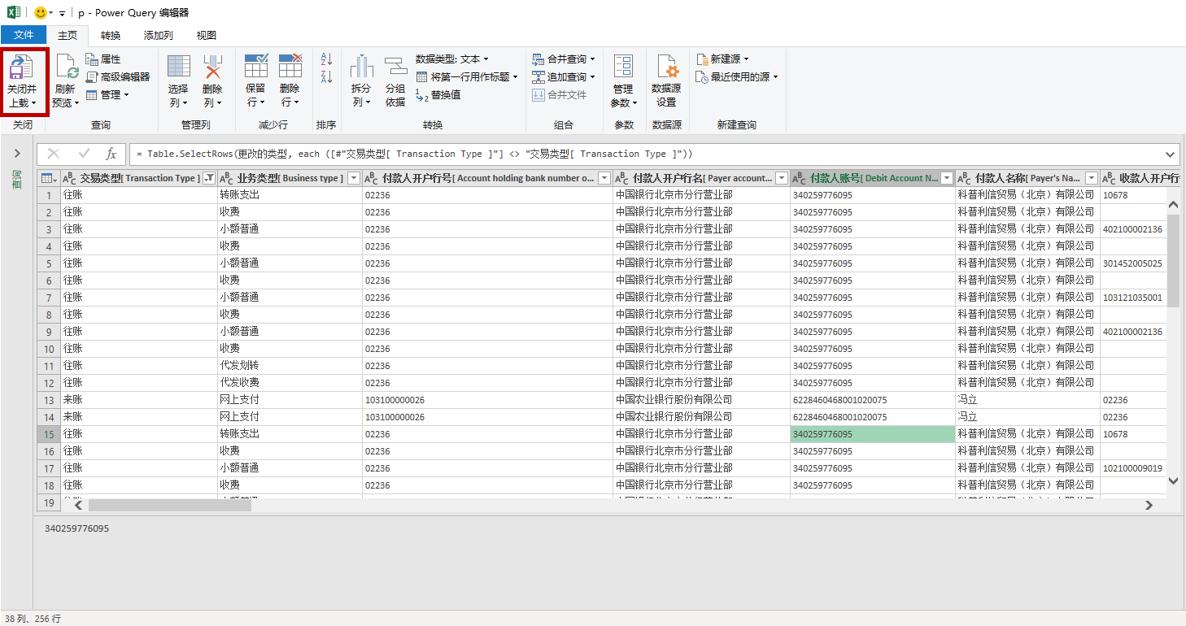This screenshot has width=1186, height=626.
Task: Switch to the Transform (转换) tab
Action: point(111,35)
